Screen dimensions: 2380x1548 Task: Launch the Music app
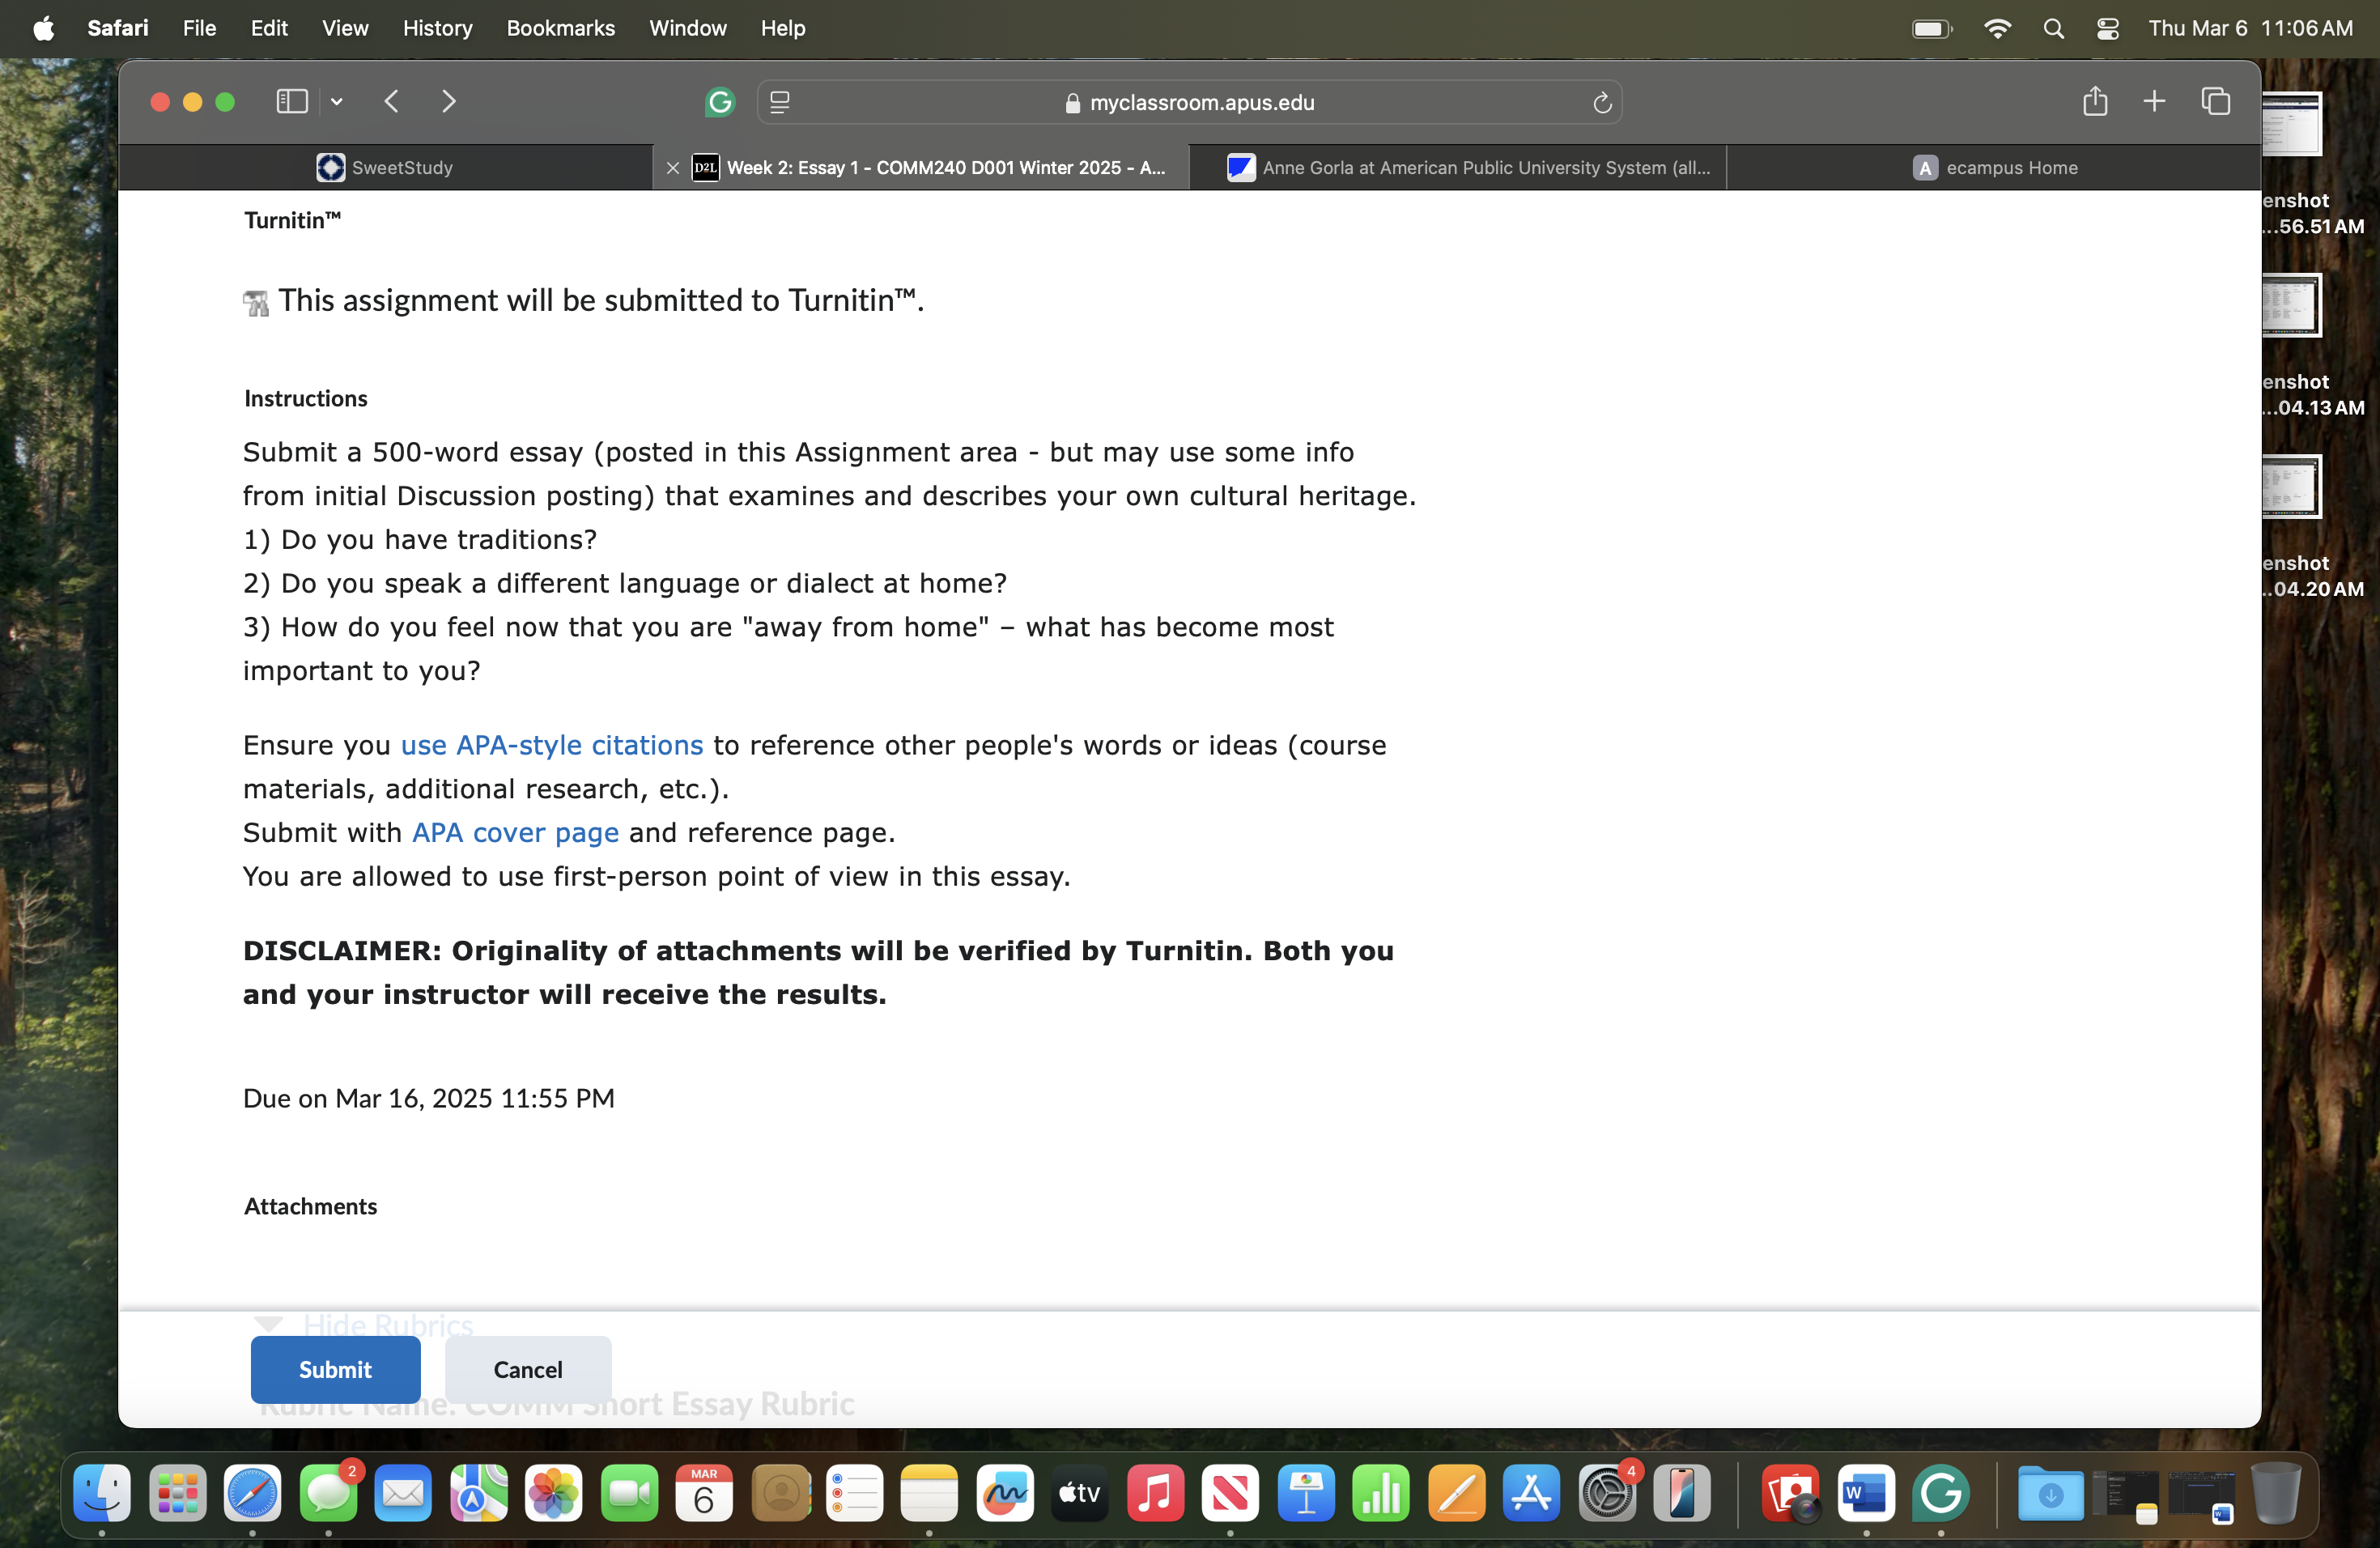1155,1494
